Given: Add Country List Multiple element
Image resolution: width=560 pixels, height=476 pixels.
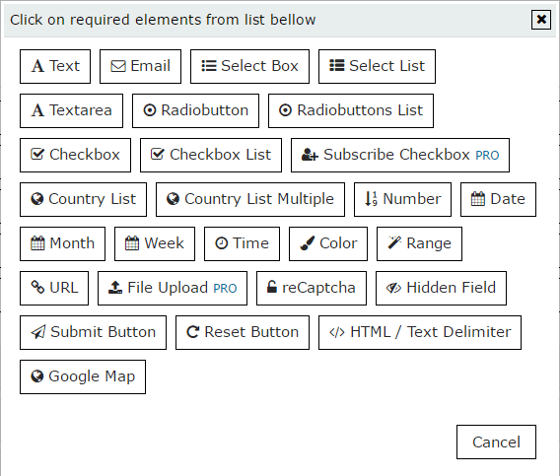Looking at the screenshot, I should tap(250, 199).
